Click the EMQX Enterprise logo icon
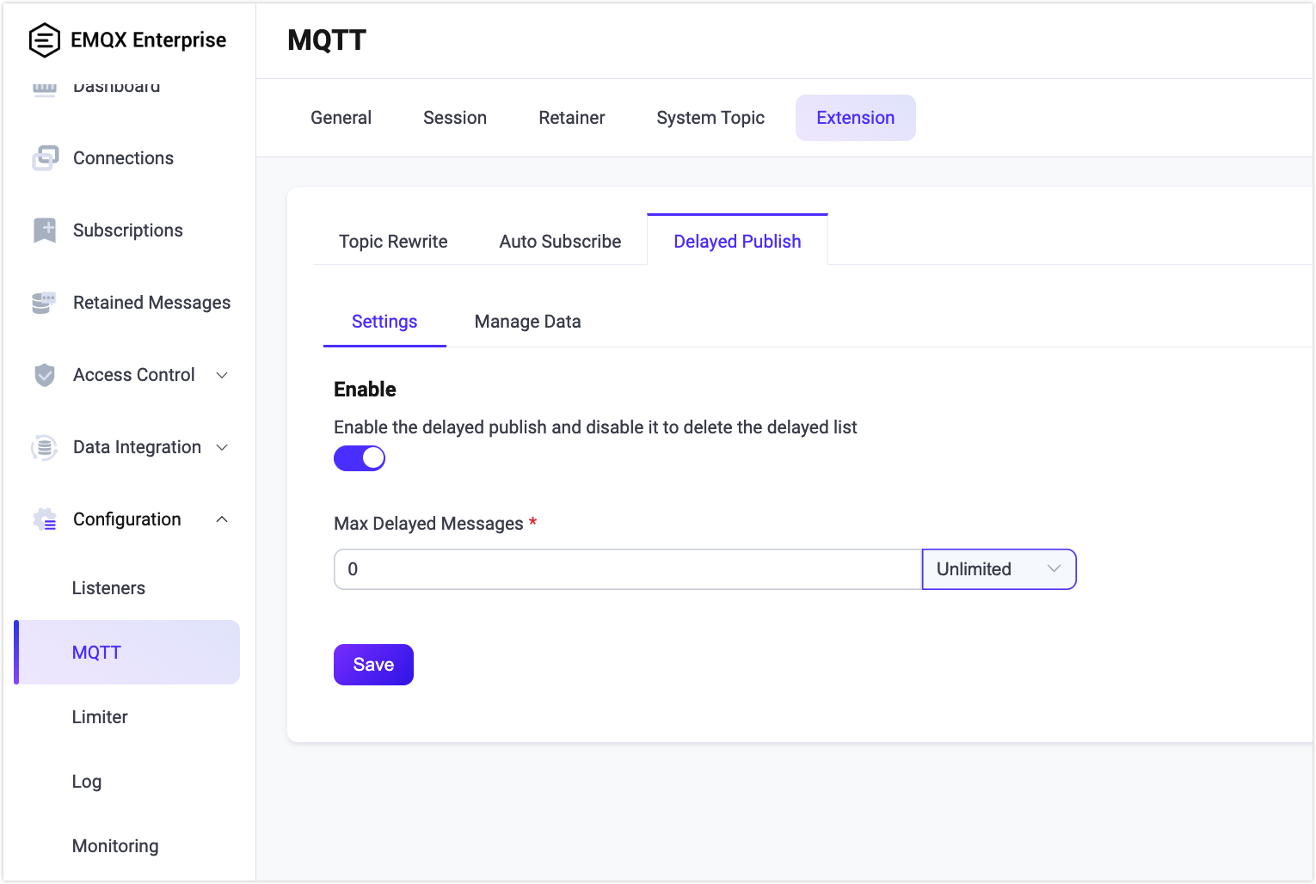 44,40
